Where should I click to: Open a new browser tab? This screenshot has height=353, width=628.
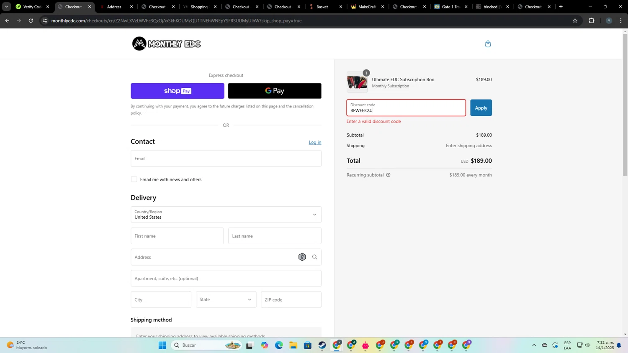click(x=561, y=7)
